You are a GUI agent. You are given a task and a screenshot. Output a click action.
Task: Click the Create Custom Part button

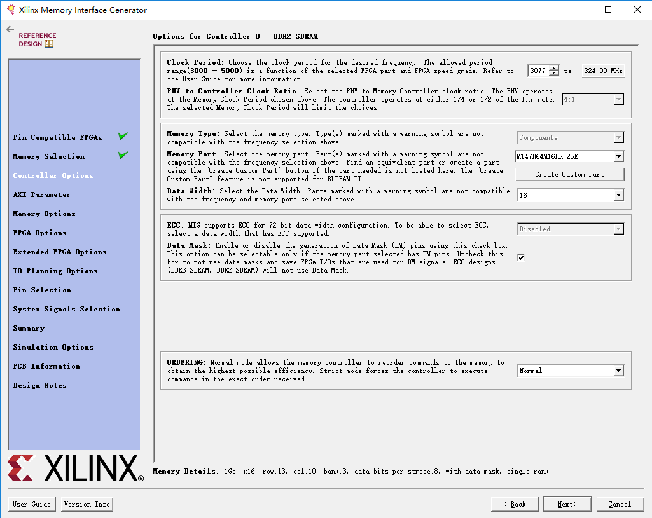[x=570, y=174]
